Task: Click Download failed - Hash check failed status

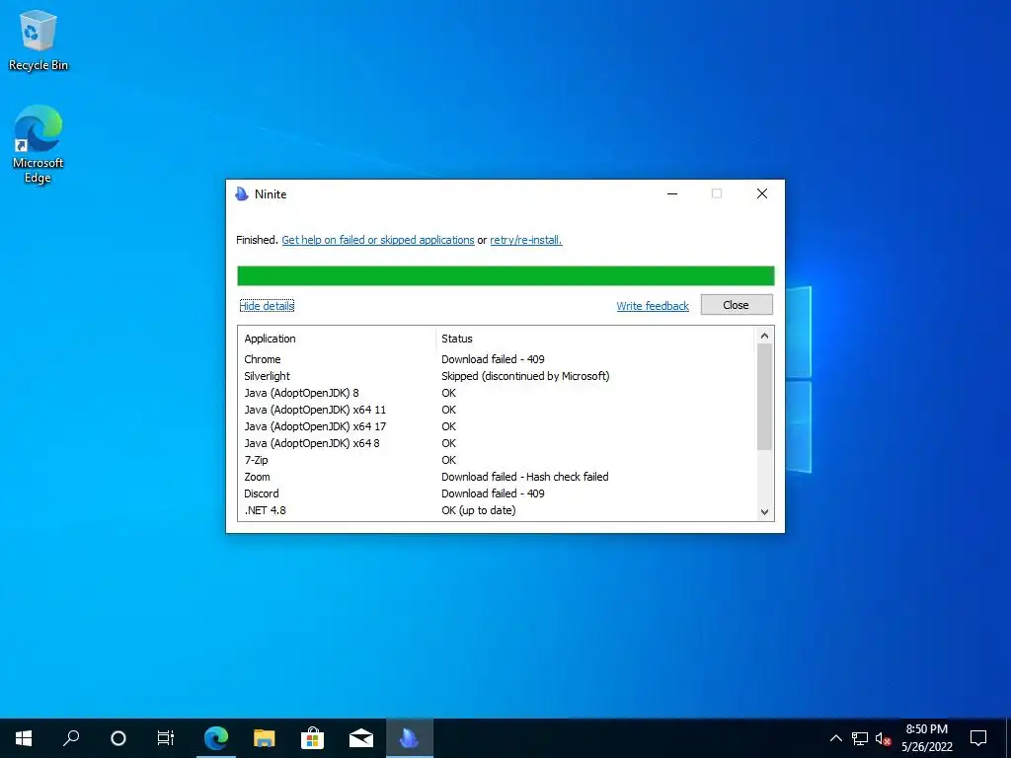Action: tap(525, 477)
